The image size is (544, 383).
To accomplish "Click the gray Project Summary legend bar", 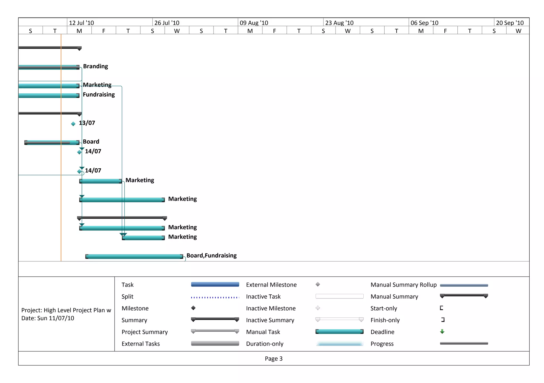I will coord(215,331).
